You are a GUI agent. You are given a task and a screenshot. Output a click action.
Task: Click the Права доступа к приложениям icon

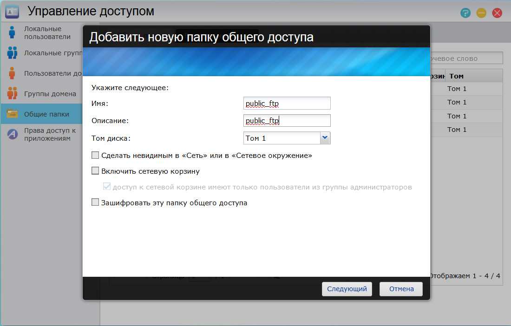point(12,135)
